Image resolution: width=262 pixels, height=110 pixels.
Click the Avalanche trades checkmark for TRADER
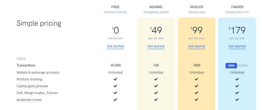[237, 100]
